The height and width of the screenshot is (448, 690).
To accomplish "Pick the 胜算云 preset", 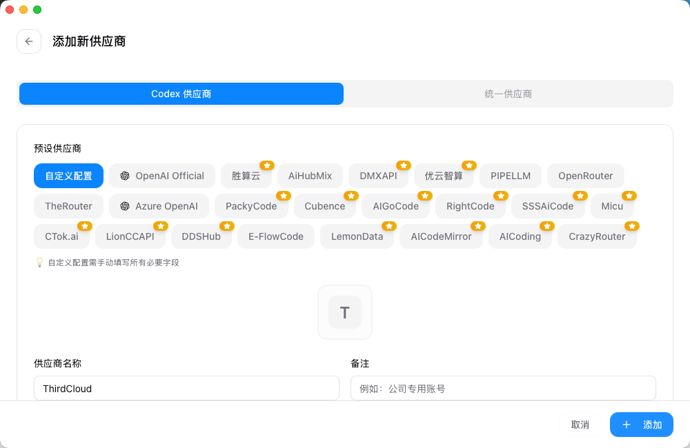I will [x=246, y=176].
